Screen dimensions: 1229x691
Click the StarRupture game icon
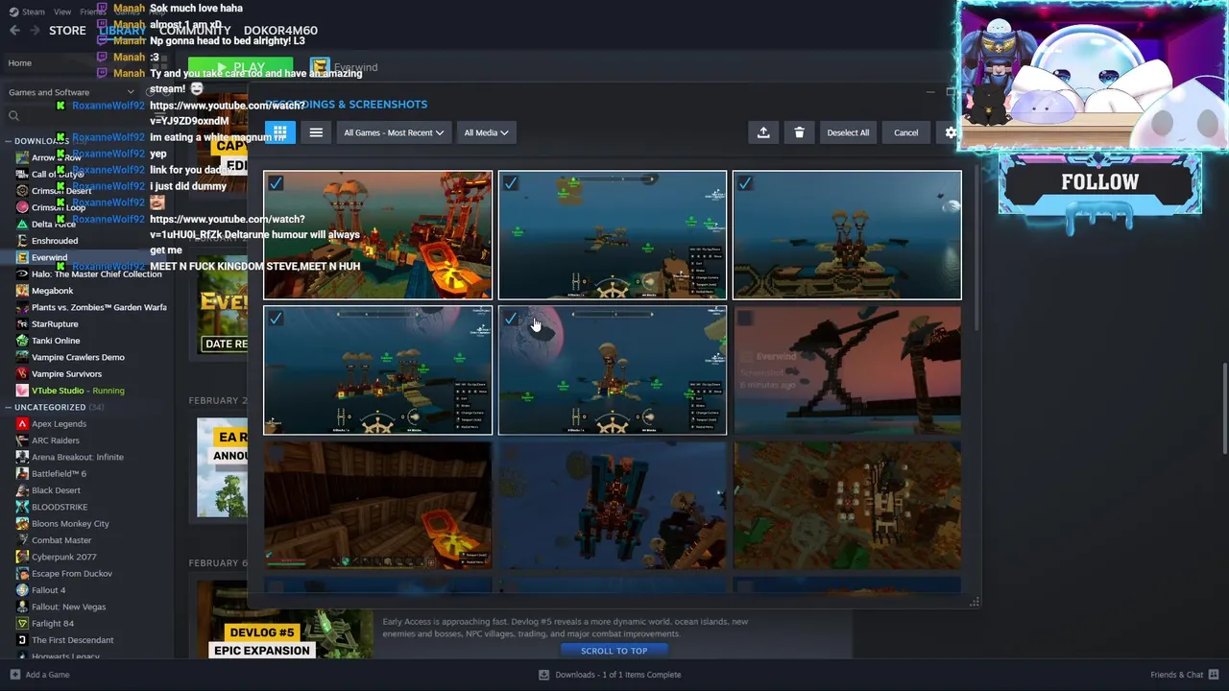click(22, 324)
